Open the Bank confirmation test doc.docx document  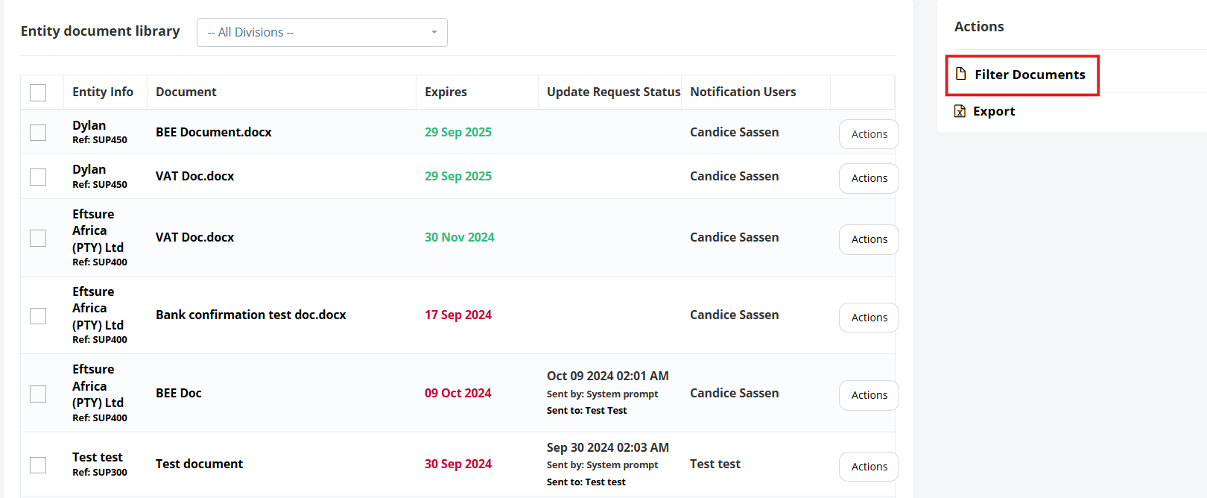coord(251,315)
